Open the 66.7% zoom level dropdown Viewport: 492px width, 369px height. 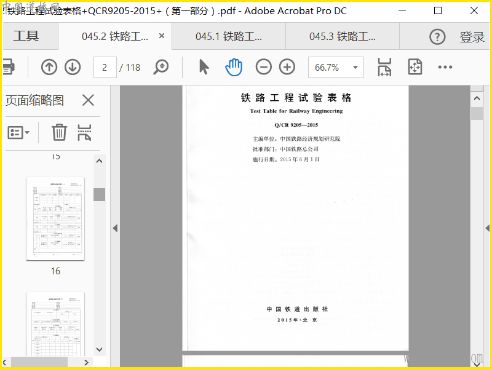(x=336, y=67)
